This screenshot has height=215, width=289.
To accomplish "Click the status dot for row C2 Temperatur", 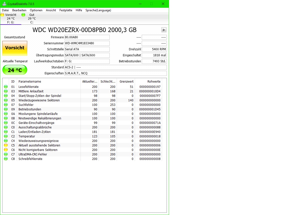I will click(x=6, y=136).
